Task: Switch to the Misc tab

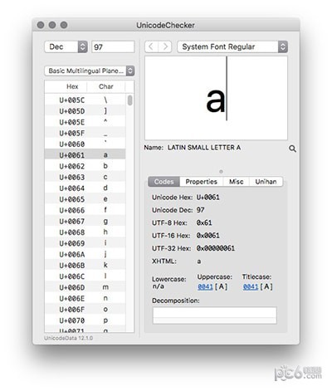Action: point(236,182)
